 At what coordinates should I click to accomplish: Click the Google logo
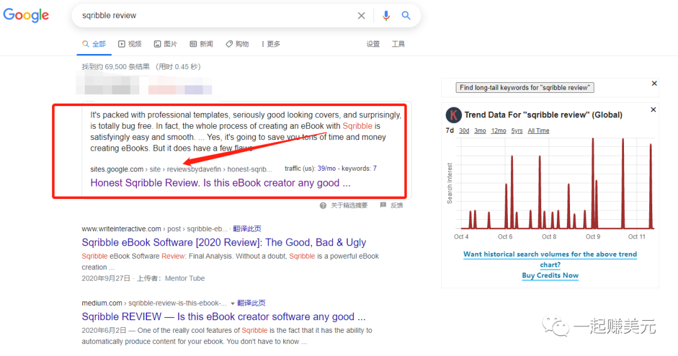[26, 16]
